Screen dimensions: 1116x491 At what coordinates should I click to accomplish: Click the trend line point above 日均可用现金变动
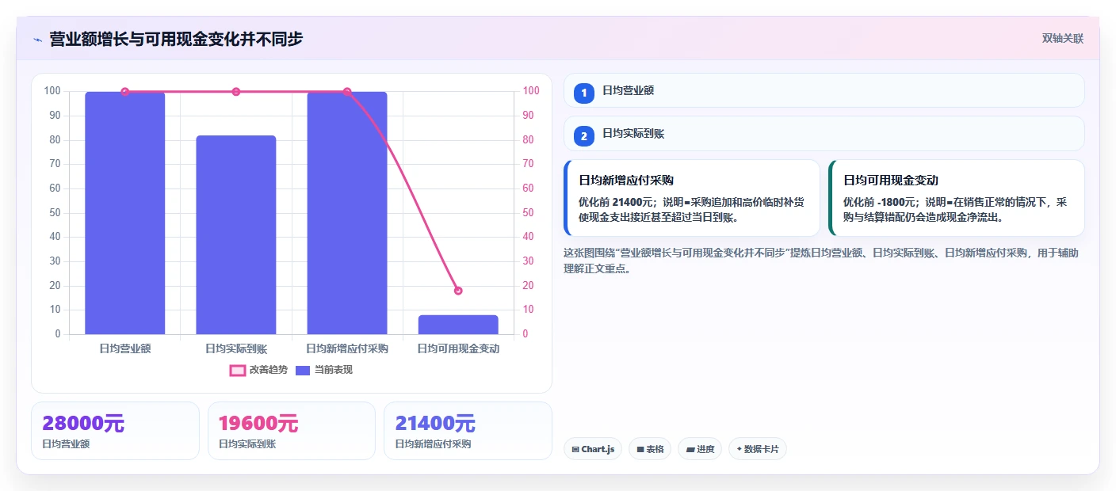[458, 291]
